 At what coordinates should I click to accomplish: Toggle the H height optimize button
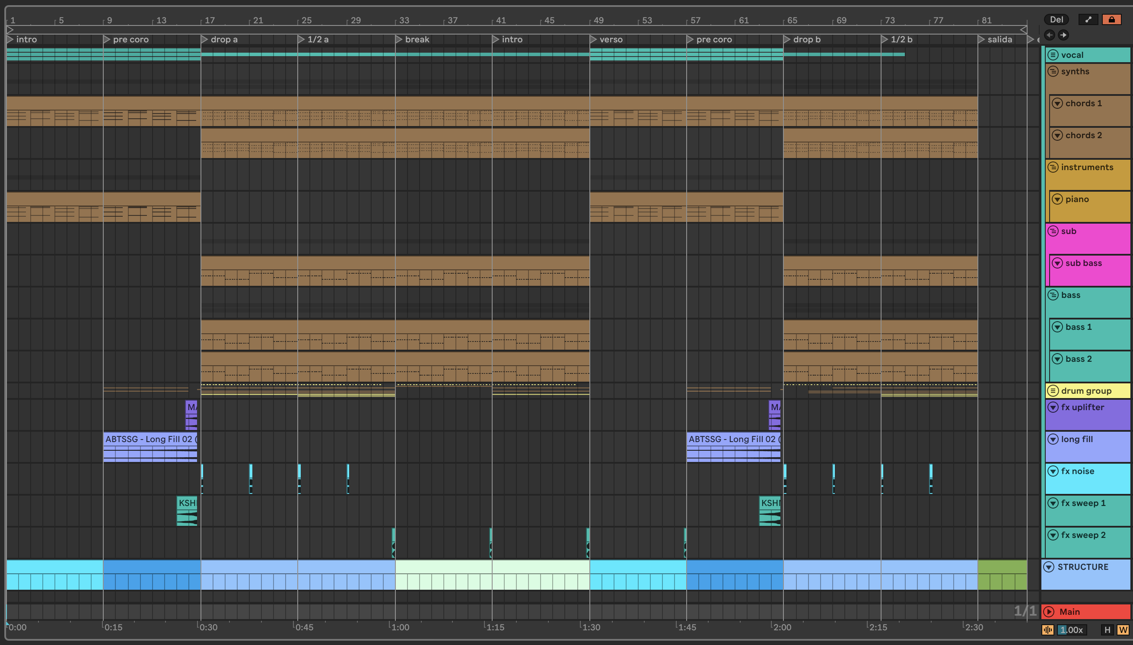tap(1108, 629)
